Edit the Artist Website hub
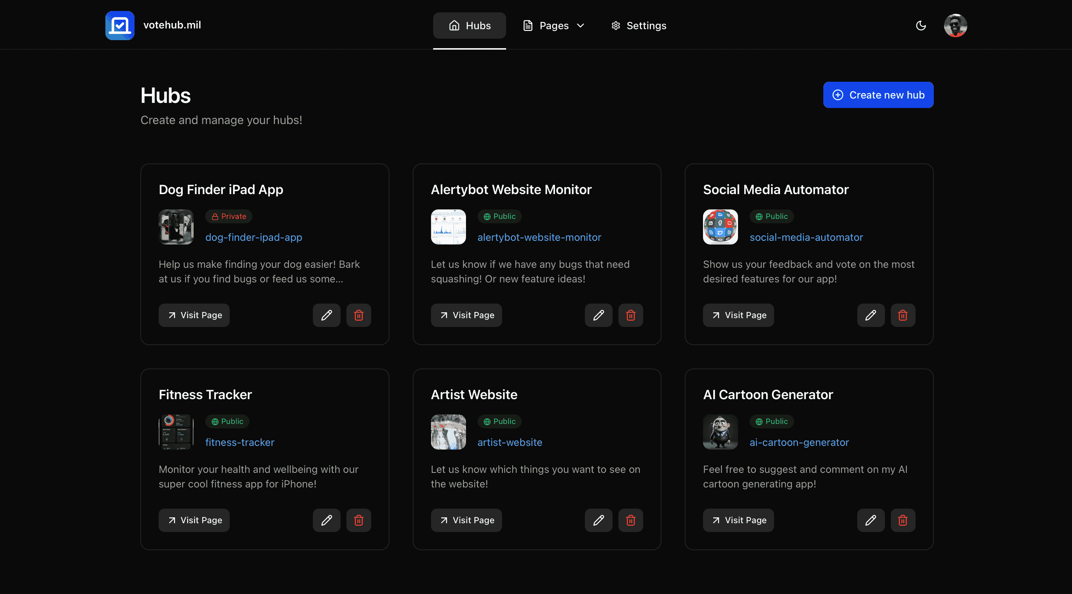The height and width of the screenshot is (594, 1072). [598, 520]
